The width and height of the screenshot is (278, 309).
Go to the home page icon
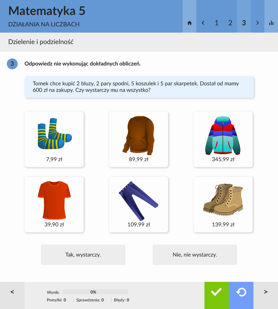(189, 23)
